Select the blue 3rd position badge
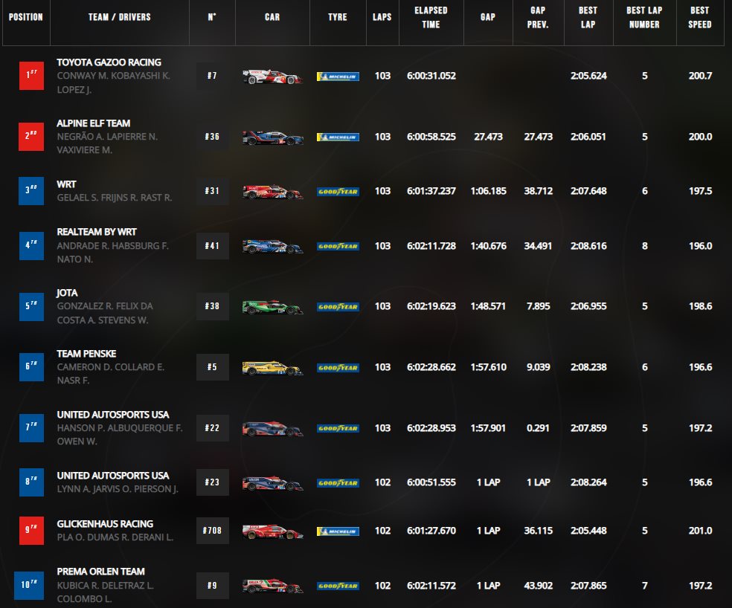 31,191
